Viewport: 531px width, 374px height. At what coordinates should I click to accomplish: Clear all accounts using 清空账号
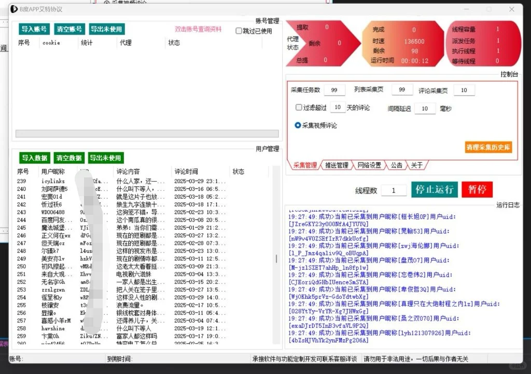coord(69,29)
